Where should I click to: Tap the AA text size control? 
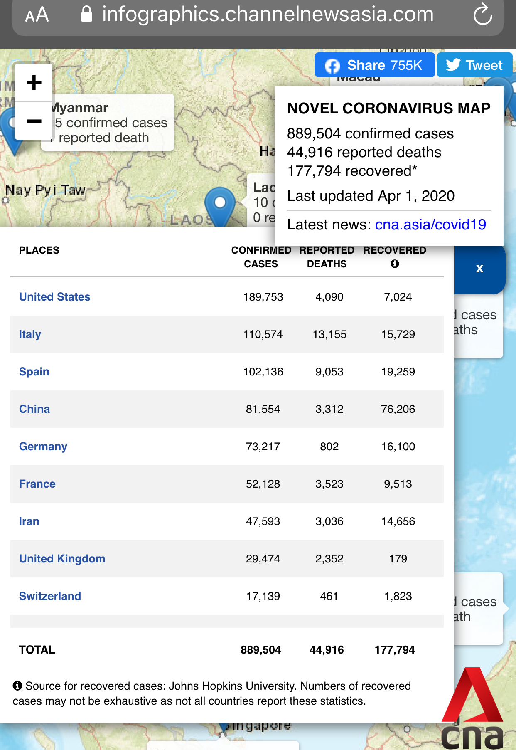click(x=37, y=15)
